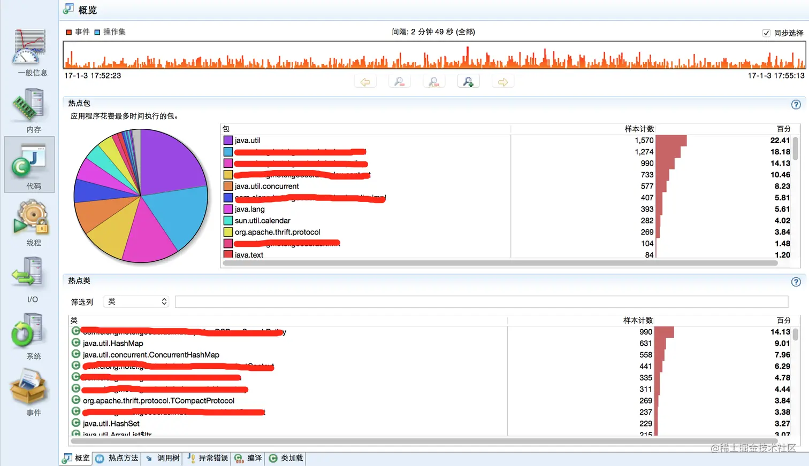809x466 pixels.
Task: Click the purple swatch beside java.util
Action: (228, 141)
